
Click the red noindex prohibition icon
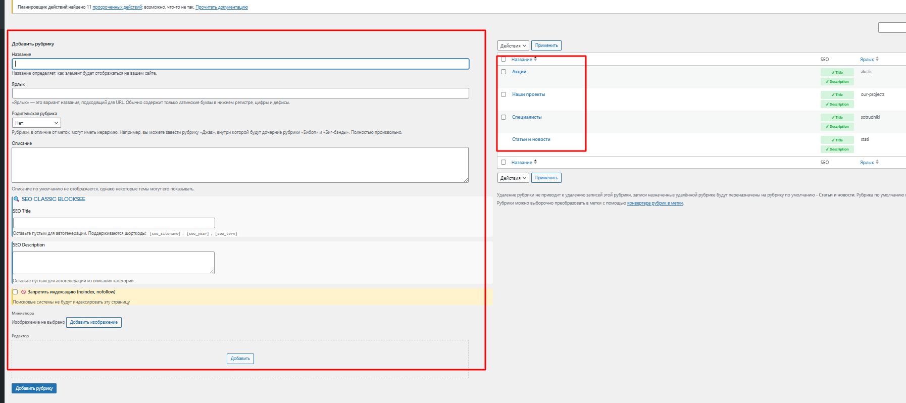click(23, 292)
